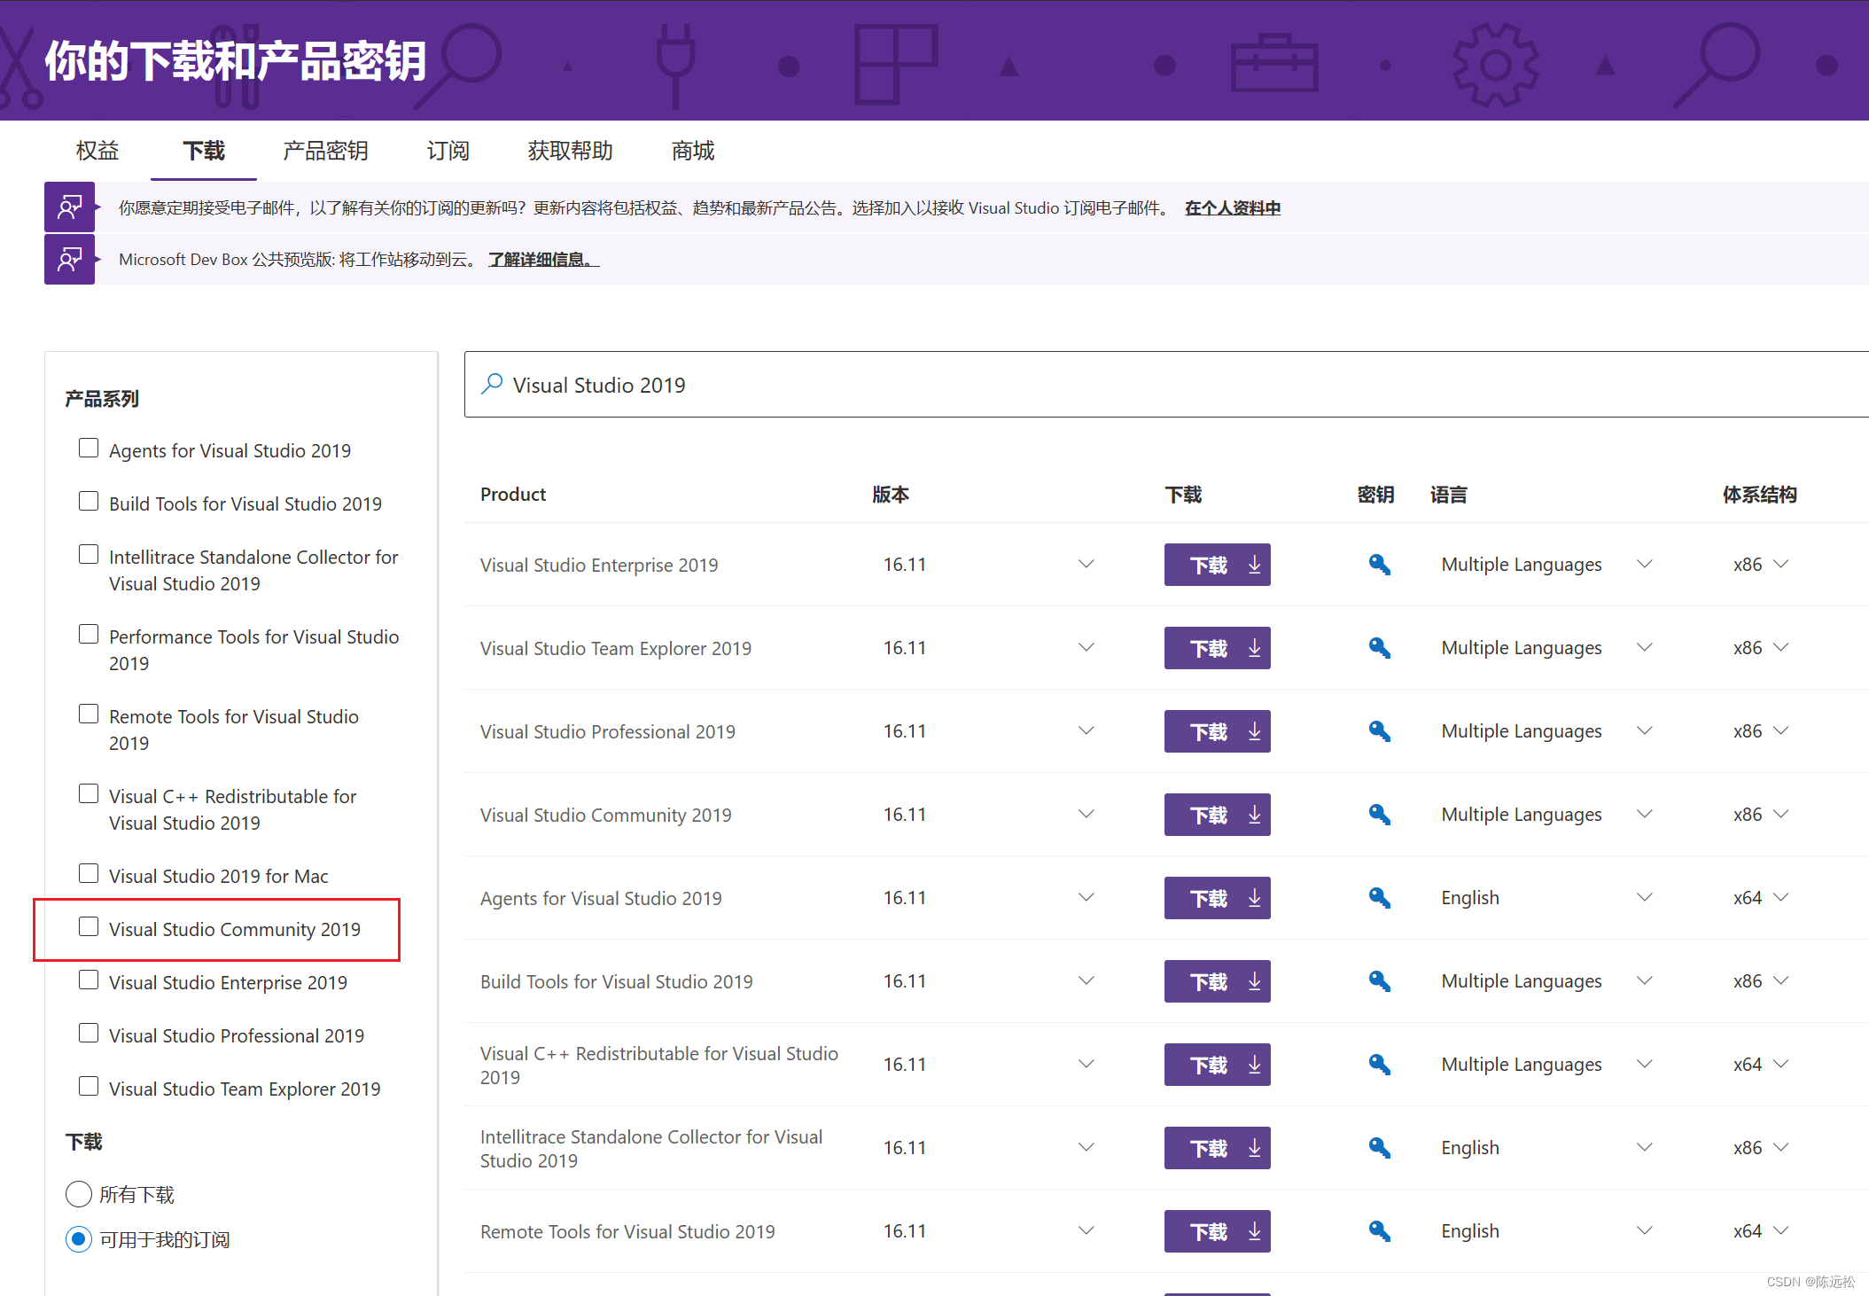Click the 体系结构 column header
The height and width of the screenshot is (1296, 1869).
point(1760,495)
